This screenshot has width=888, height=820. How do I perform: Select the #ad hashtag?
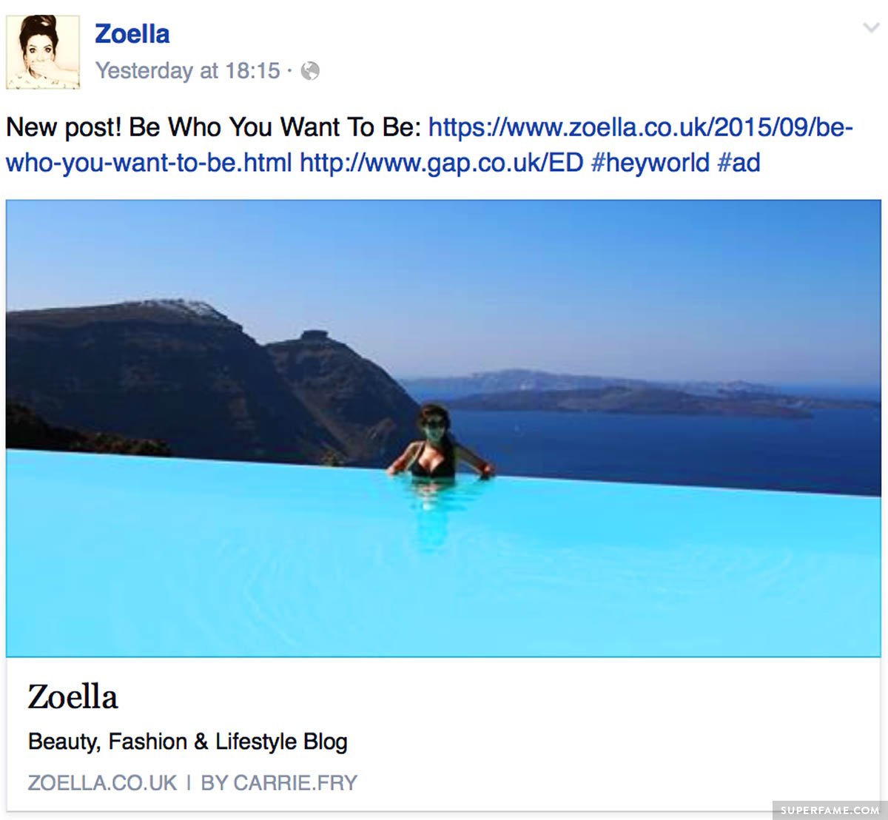point(739,162)
